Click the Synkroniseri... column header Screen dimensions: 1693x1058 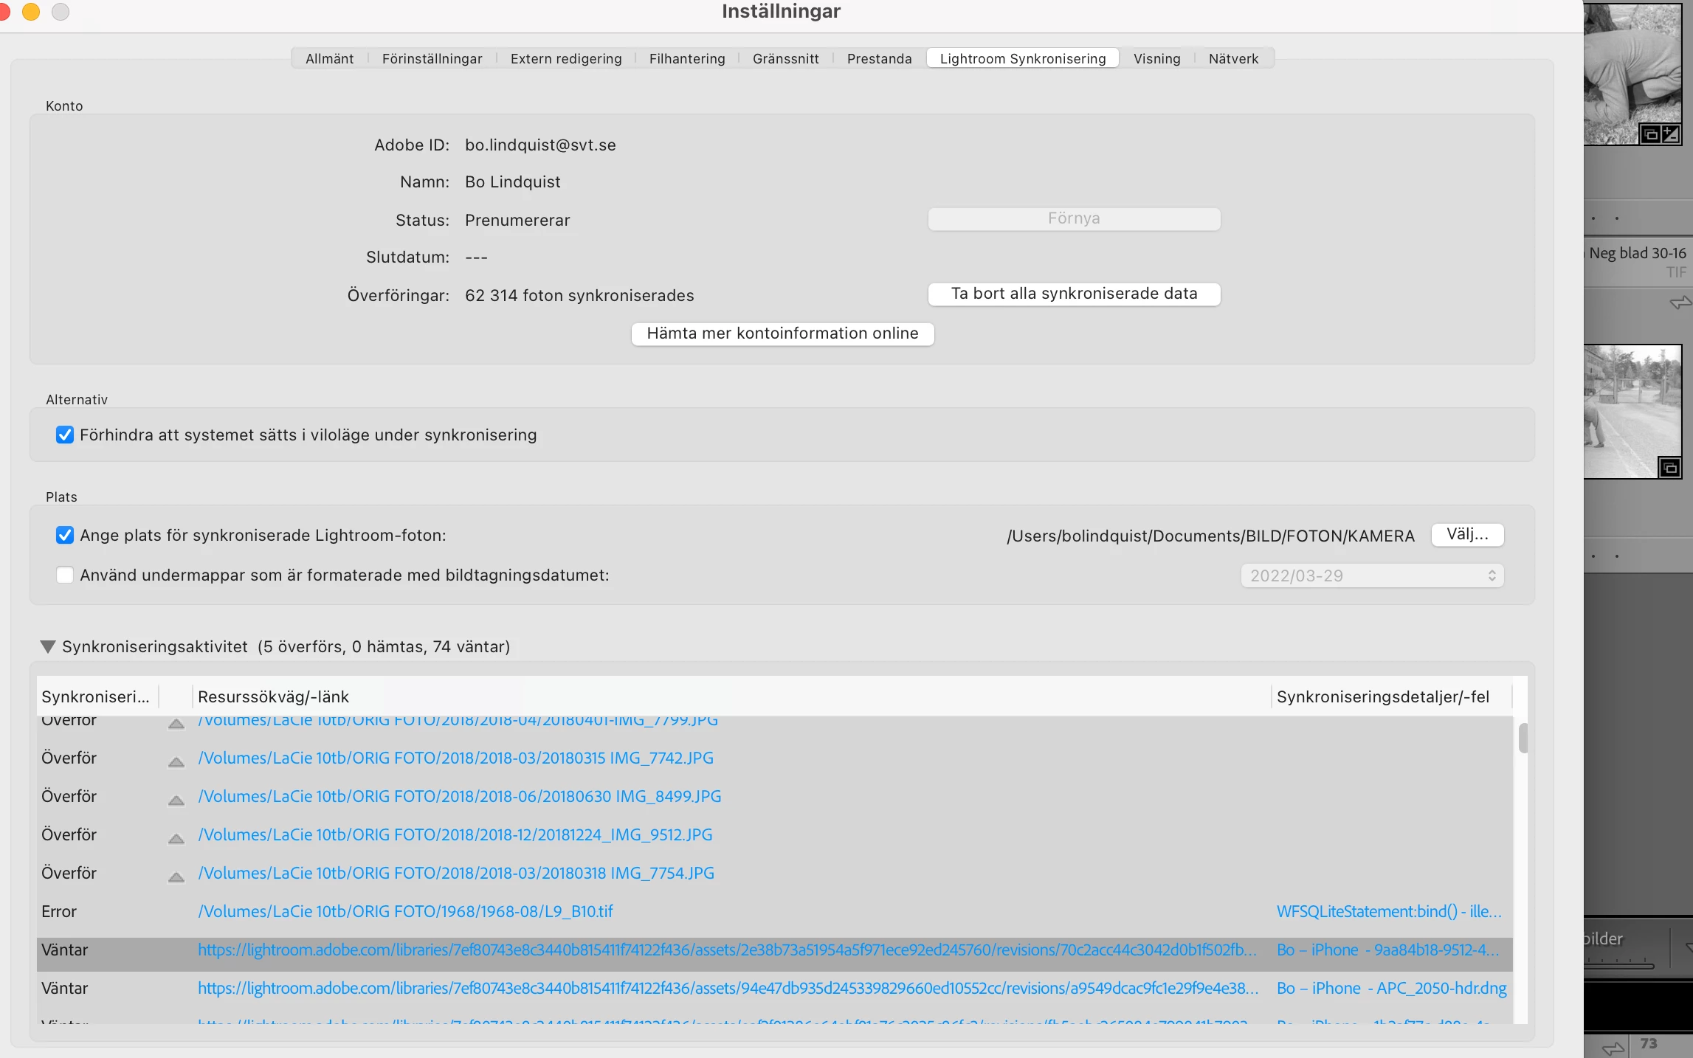95,696
